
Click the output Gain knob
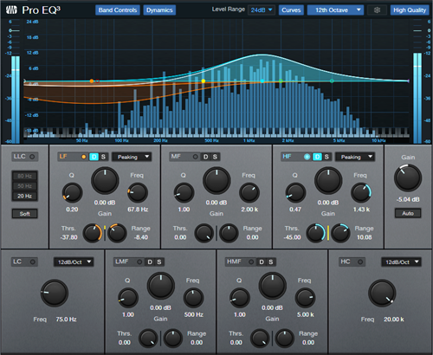coord(408,177)
